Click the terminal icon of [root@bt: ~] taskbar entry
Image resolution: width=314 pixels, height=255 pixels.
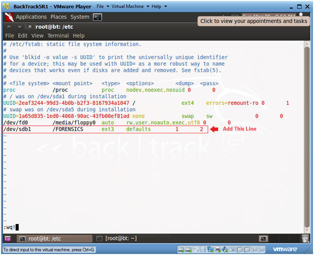click(x=99, y=238)
